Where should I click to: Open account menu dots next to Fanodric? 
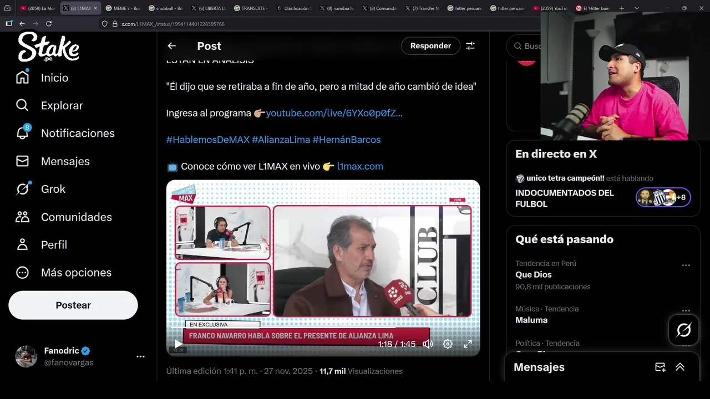(140, 356)
